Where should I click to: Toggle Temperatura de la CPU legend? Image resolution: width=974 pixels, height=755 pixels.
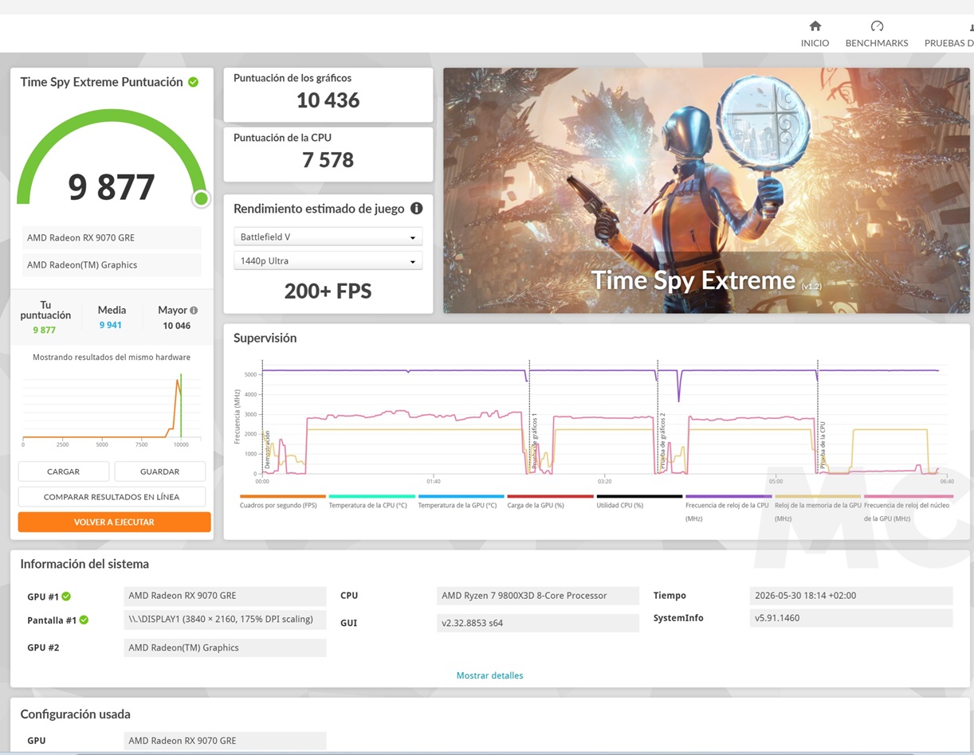(x=368, y=505)
